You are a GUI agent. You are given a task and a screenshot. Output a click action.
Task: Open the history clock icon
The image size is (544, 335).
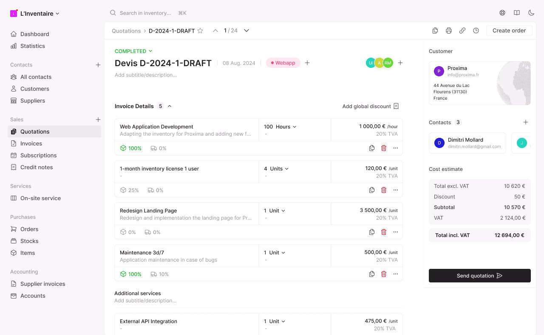(476, 31)
